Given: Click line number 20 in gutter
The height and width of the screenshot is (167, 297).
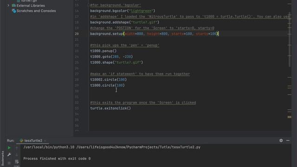Looking at the screenshot, I should (77, 34).
